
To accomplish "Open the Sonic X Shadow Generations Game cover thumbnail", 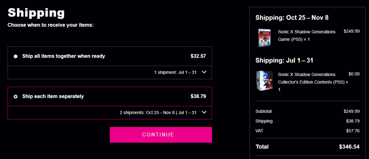I will pos(264,38).
